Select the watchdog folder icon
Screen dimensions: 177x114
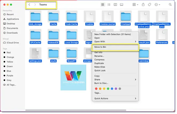[x=144, y=53]
